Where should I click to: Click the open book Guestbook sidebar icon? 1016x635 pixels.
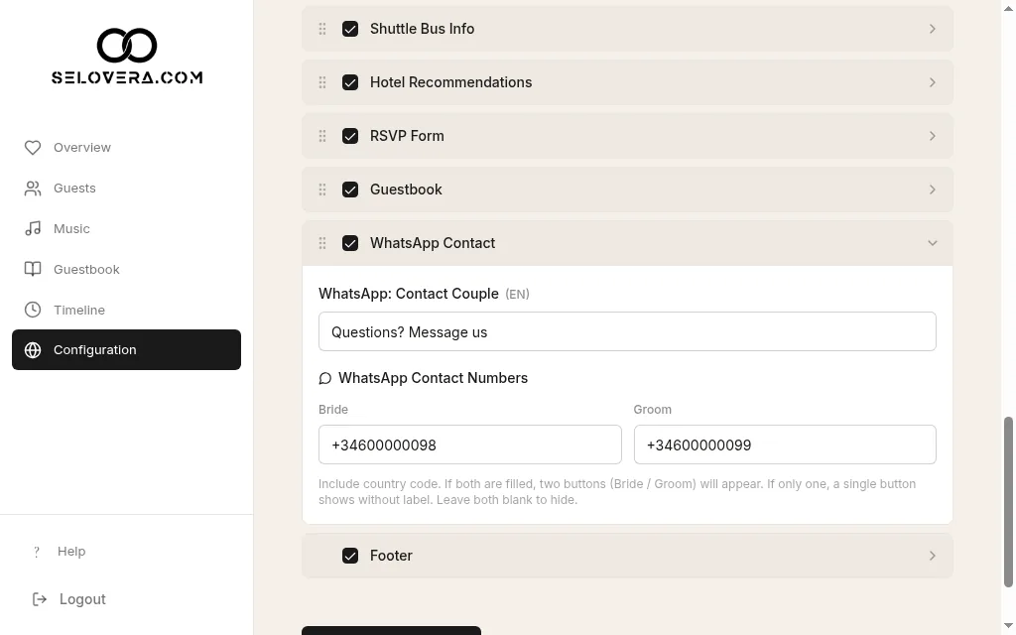tap(33, 270)
